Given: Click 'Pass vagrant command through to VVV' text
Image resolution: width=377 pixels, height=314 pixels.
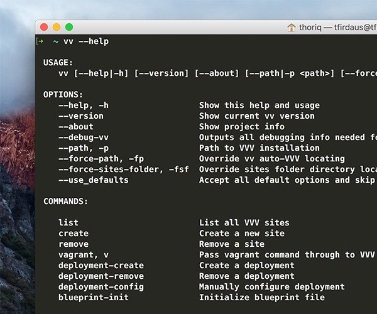Looking at the screenshot, I should 287,255.
